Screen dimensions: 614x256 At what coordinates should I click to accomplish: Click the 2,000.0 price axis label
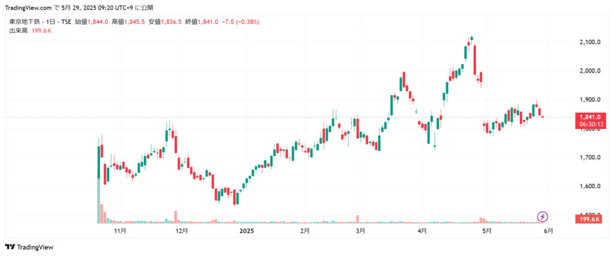(590, 71)
